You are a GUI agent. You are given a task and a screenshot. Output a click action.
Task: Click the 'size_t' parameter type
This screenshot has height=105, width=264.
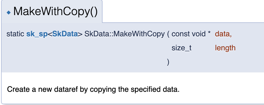tap(182, 48)
